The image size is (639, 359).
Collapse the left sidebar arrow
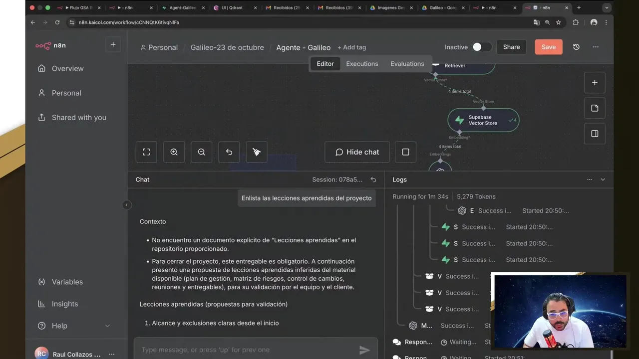click(126, 205)
